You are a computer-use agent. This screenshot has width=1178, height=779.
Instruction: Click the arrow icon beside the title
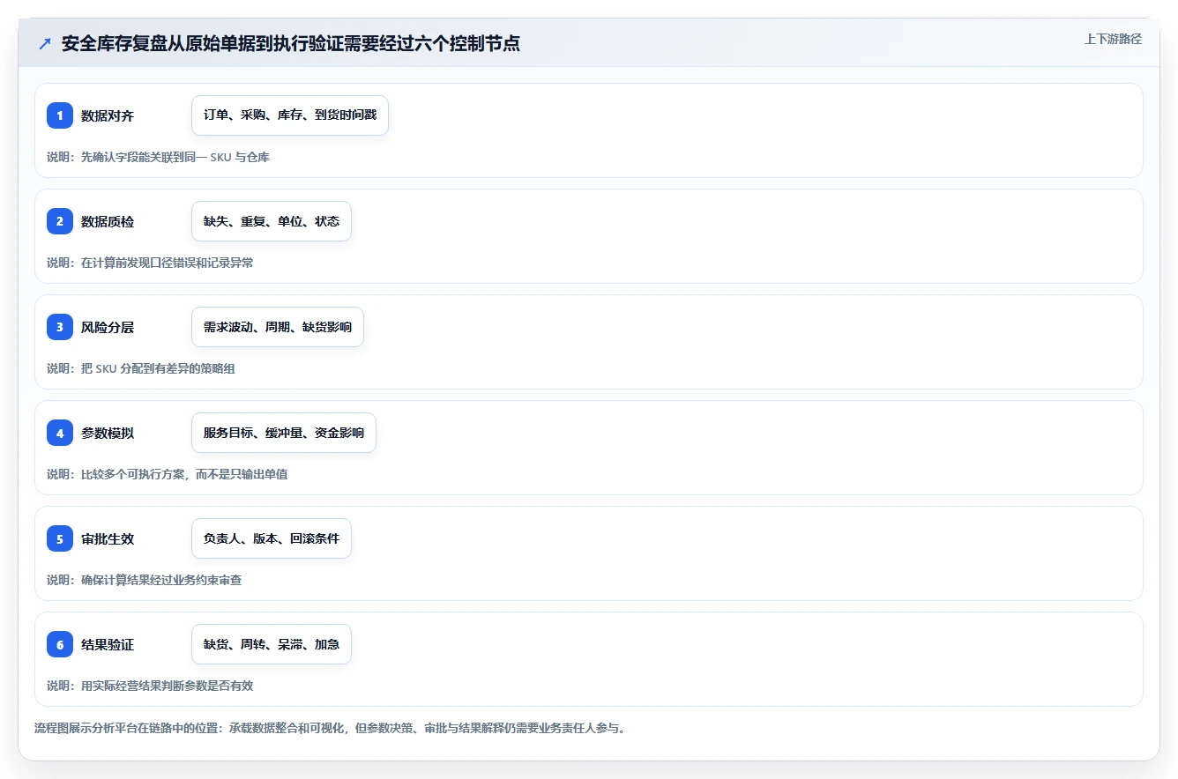click(x=45, y=44)
